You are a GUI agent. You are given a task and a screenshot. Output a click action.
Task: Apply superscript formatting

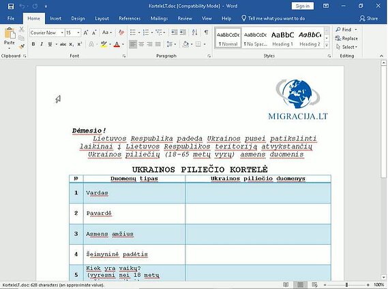pyautogui.click(x=79, y=44)
